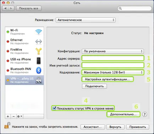Select the Ethernet network service

[x=24, y=42]
